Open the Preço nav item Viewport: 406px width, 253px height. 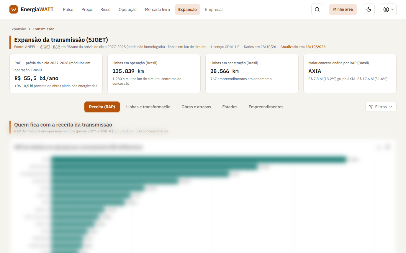(x=87, y=9)
